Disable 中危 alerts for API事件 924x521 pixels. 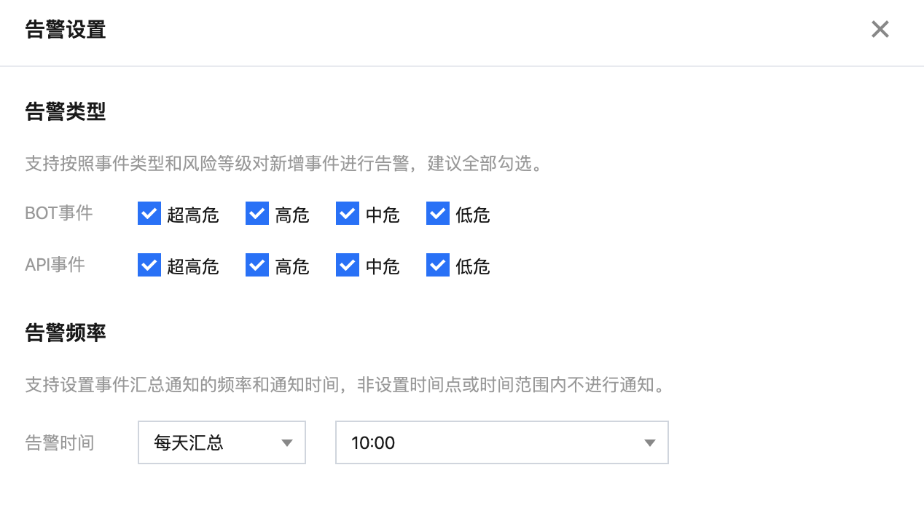point(348,266)
